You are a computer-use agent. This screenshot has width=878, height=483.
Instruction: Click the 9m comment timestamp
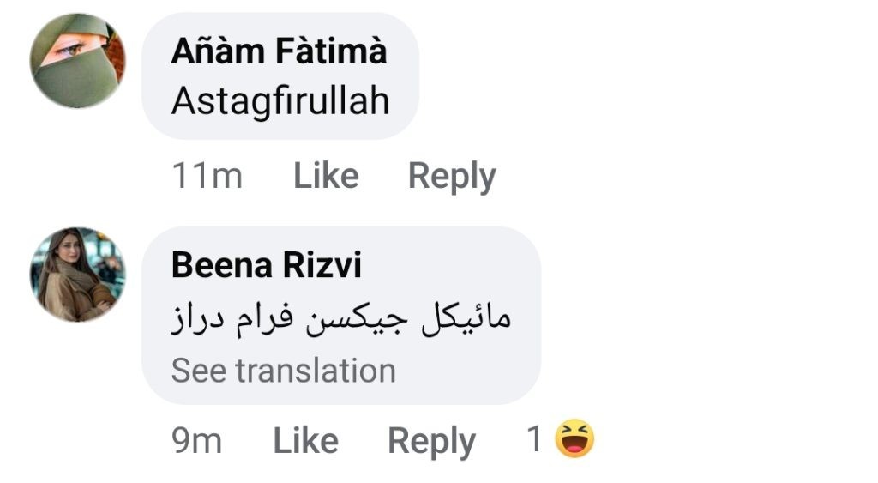(197, 441)
